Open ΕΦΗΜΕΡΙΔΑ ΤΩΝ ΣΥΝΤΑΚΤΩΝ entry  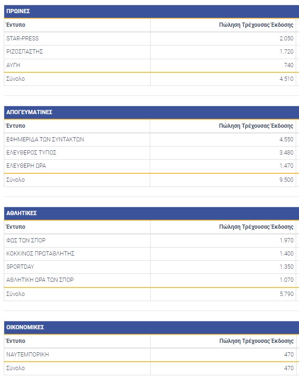point(45,140)
